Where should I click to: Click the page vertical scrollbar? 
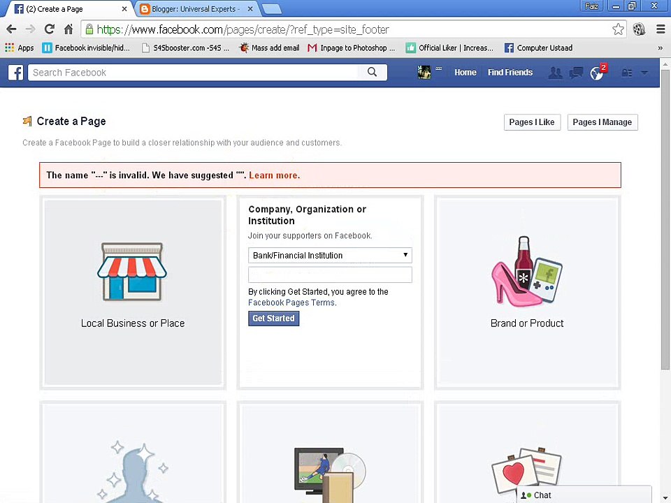(665, 219)
